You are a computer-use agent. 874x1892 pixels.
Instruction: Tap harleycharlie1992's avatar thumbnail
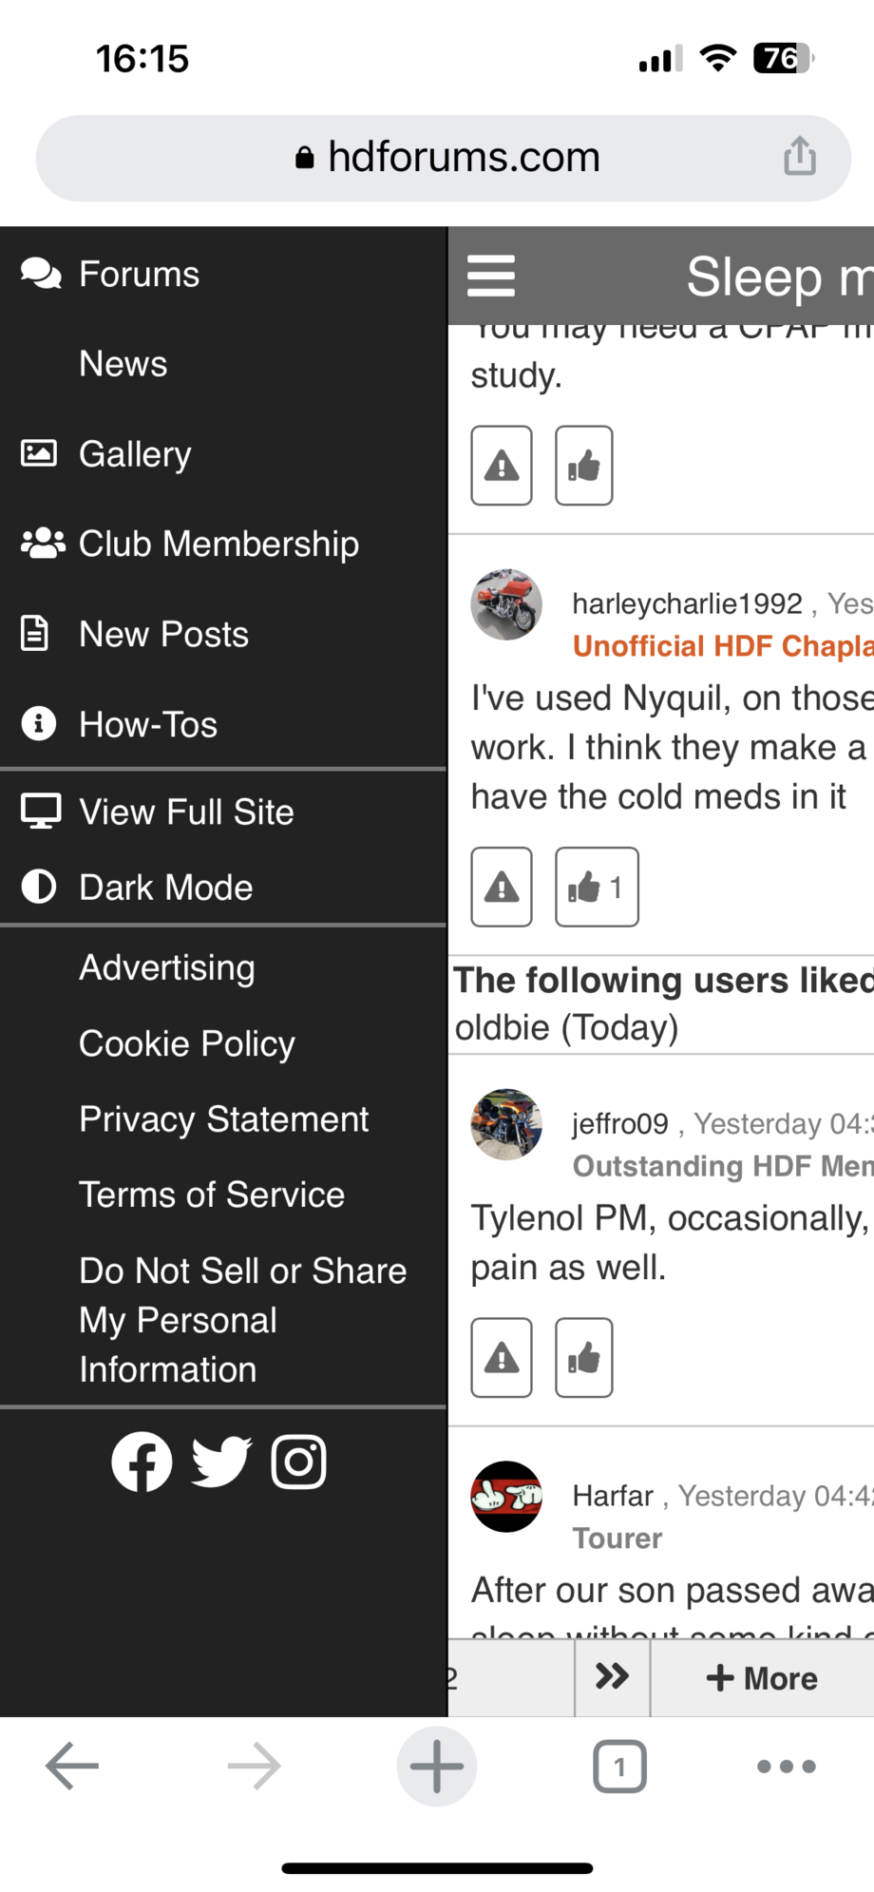click(506, 604)
